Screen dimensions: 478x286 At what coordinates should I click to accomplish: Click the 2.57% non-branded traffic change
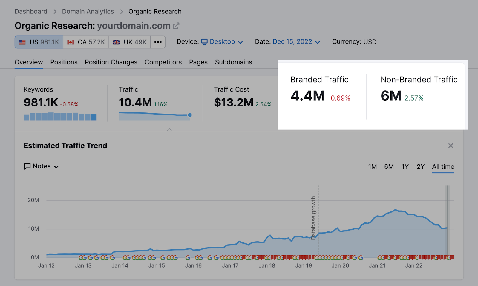pos(414,98)
